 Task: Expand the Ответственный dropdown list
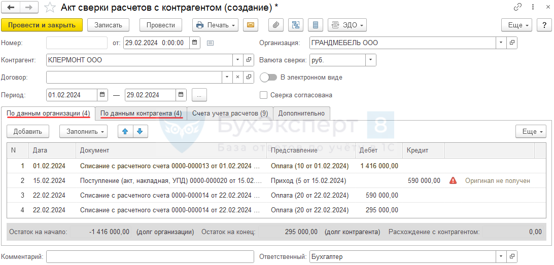click(501, 256)
